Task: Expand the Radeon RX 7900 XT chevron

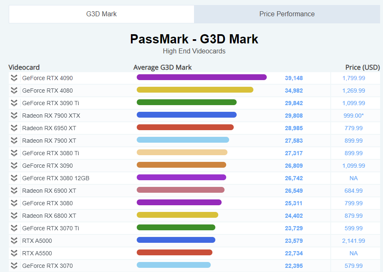Action: click(x=14, y=141)
